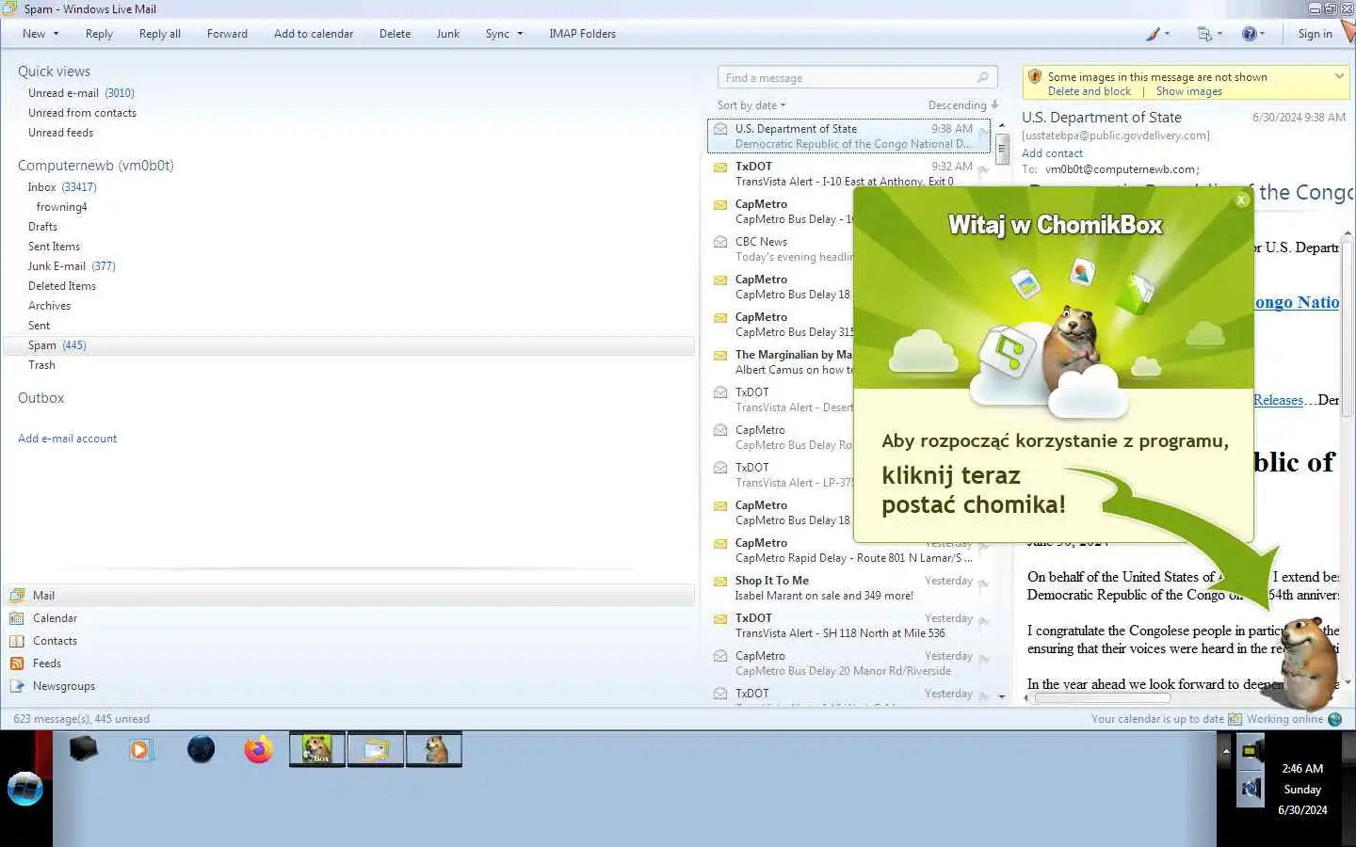This screenshot has width=1356, height=847.
Task: Flag the U.S. Department of State message
Action: coord(984,134)
